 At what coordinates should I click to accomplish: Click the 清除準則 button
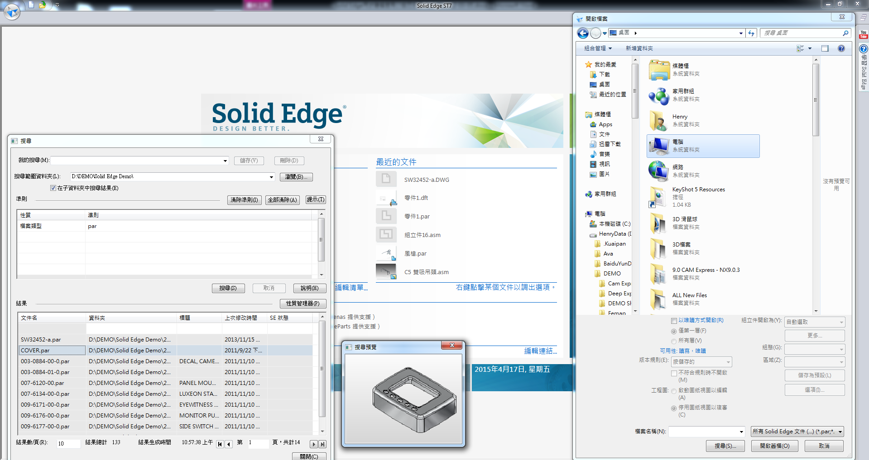tap(244, 200)
